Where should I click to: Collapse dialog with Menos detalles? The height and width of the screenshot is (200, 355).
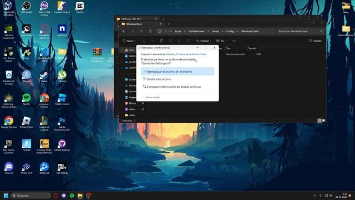(151, 97)
